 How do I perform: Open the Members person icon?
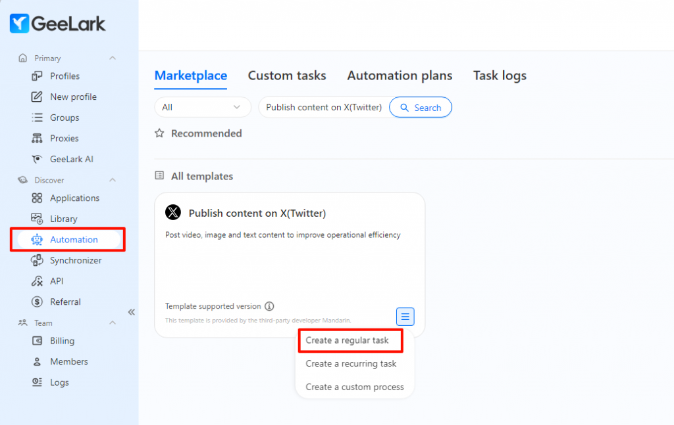[37, 361]
